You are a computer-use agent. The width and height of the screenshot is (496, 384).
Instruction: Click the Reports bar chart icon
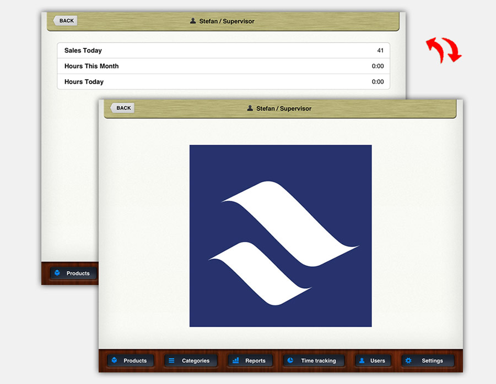point(236,361)
